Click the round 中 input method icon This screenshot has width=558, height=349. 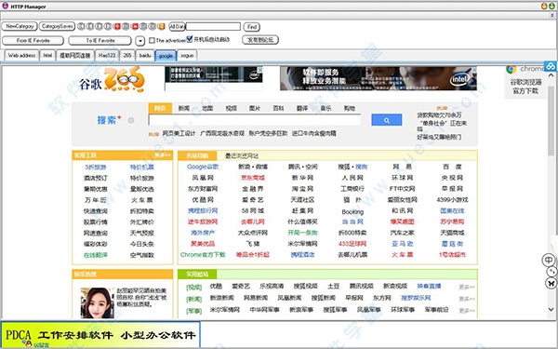point(549,260)
